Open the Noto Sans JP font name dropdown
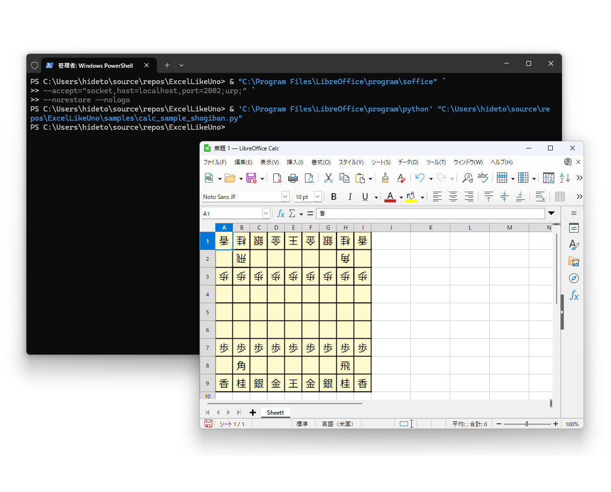This screenshot has width=611, height=492. (x=285, y=197)
